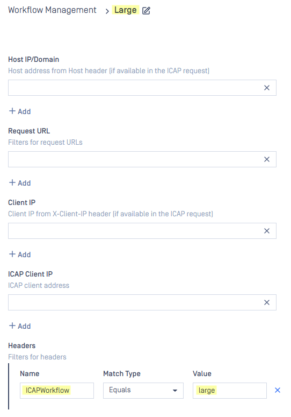Focus the ICAP Client IP input field
The image size is (291, 417).
[135, 302]
